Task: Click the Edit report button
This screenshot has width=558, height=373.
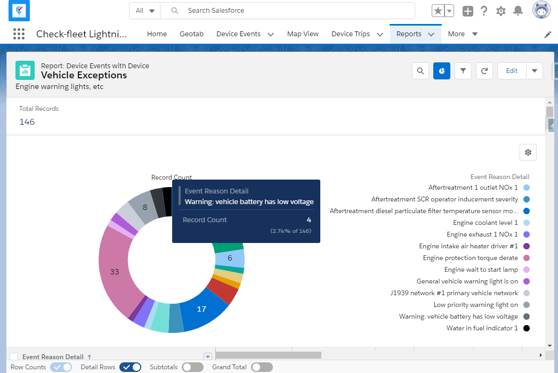Action: [x=511, y=70]
